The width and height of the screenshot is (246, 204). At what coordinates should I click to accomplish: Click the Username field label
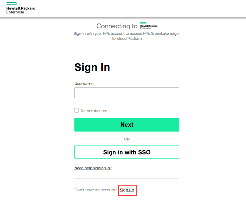84,84
